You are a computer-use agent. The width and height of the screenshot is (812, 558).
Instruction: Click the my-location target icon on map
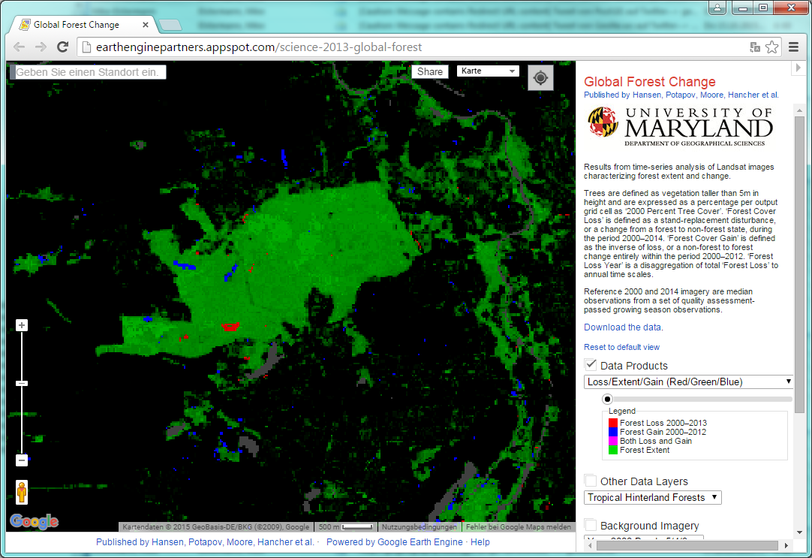click(540, 78)
